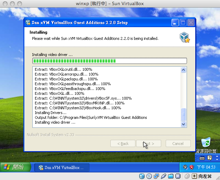The image size is (220, 180).
Task: Click the log list scrollbar thumb
Action: pyautogui.click(x=183, y=114)
